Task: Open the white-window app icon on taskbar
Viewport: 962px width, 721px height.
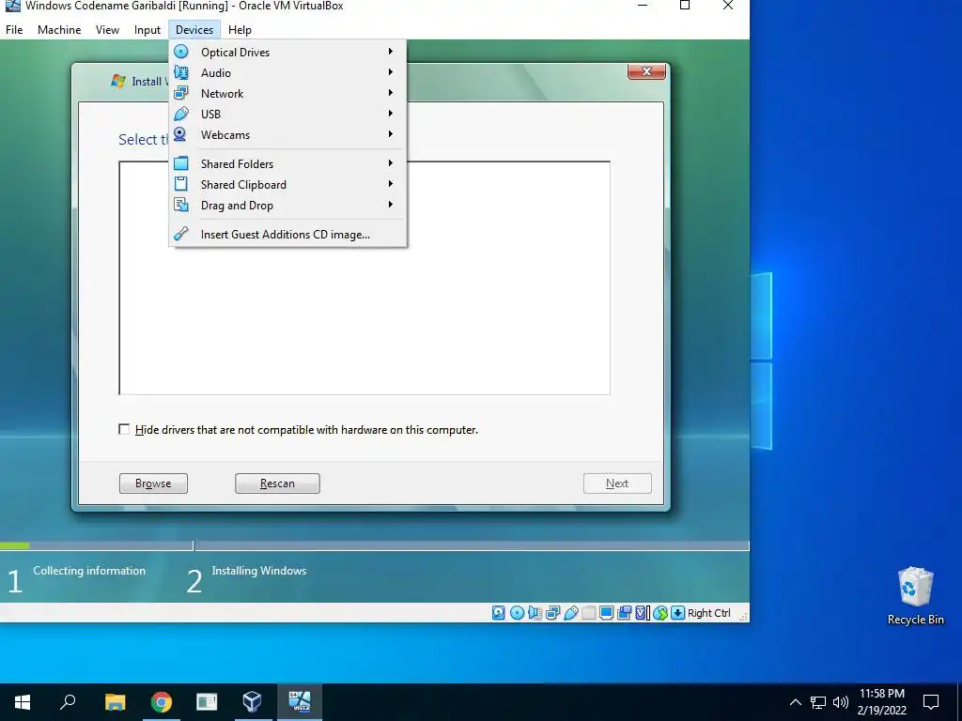Action: pos(207,702)
